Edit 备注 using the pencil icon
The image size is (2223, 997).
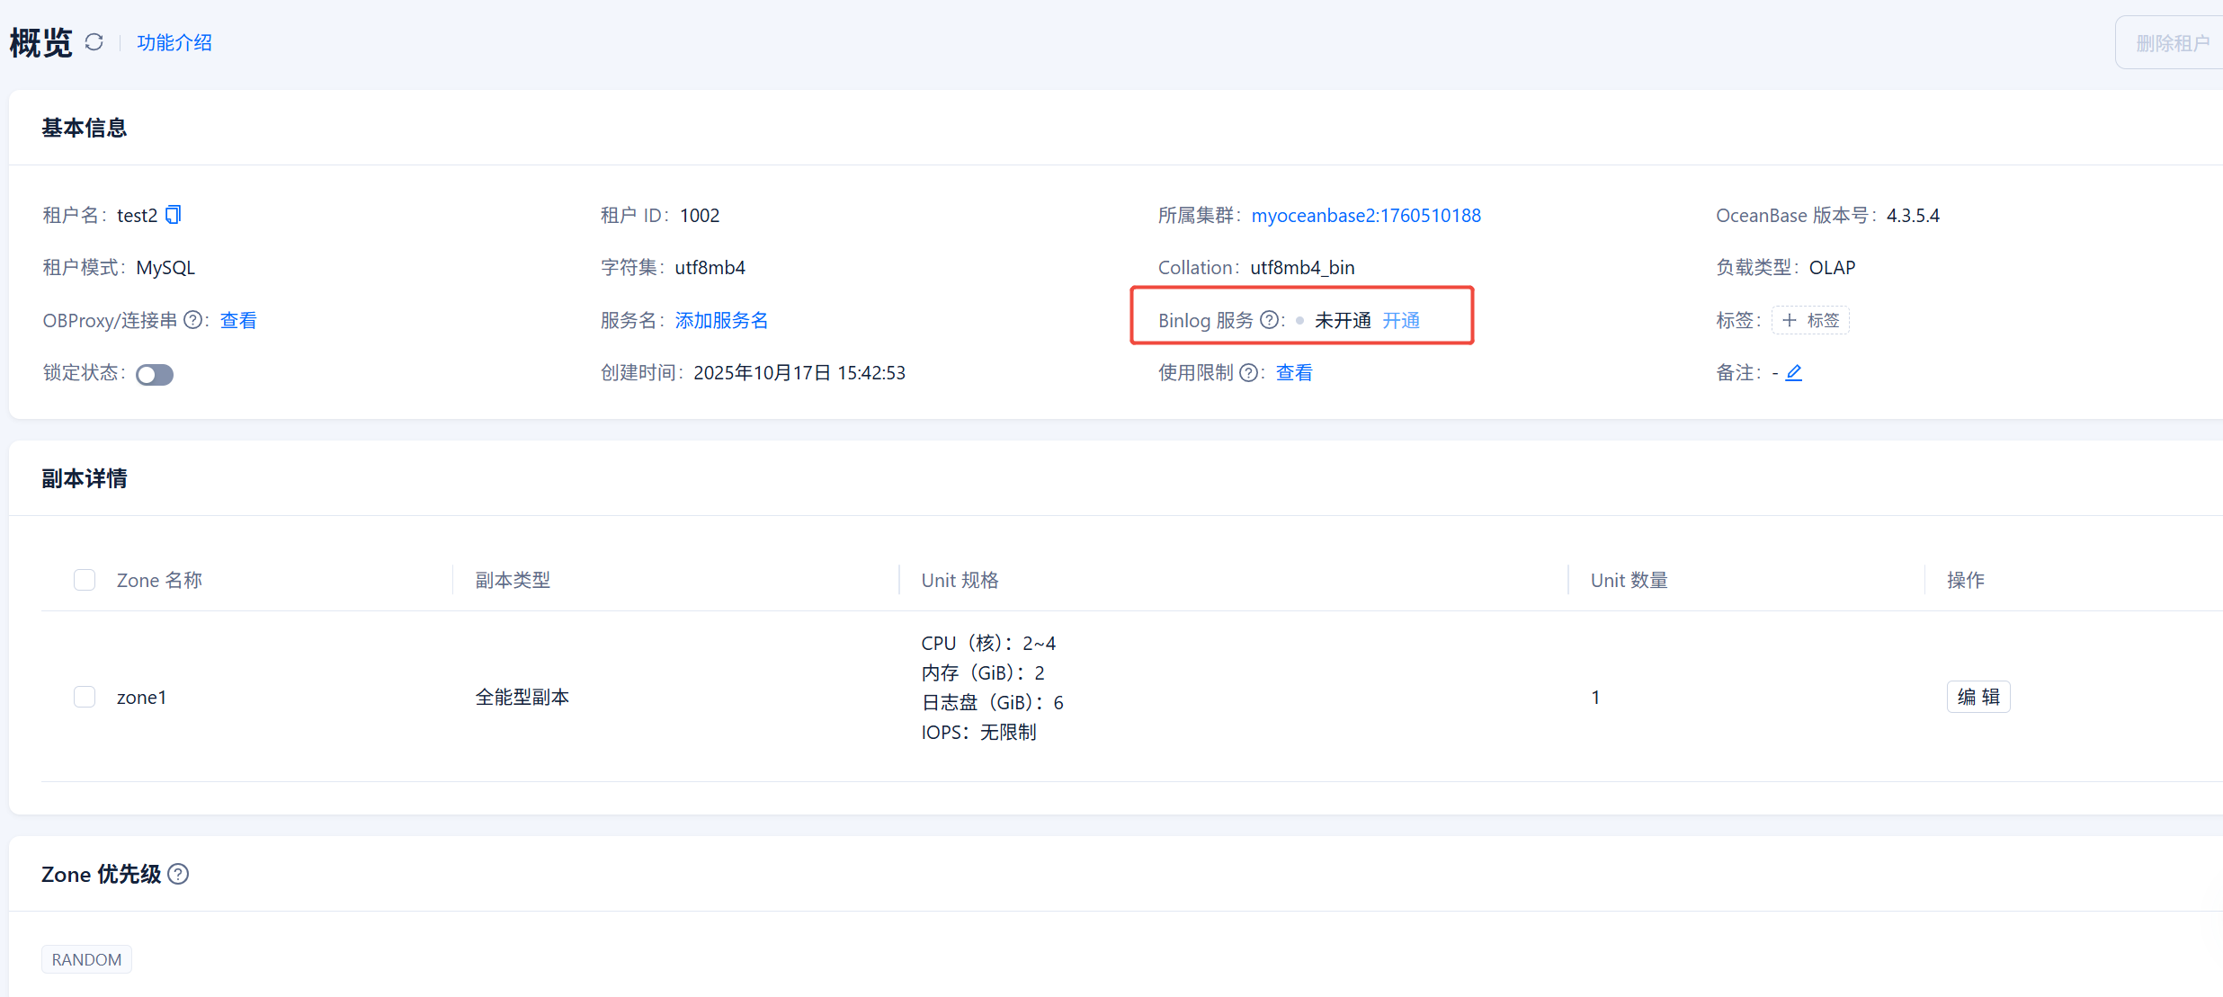pos(1793,372)
